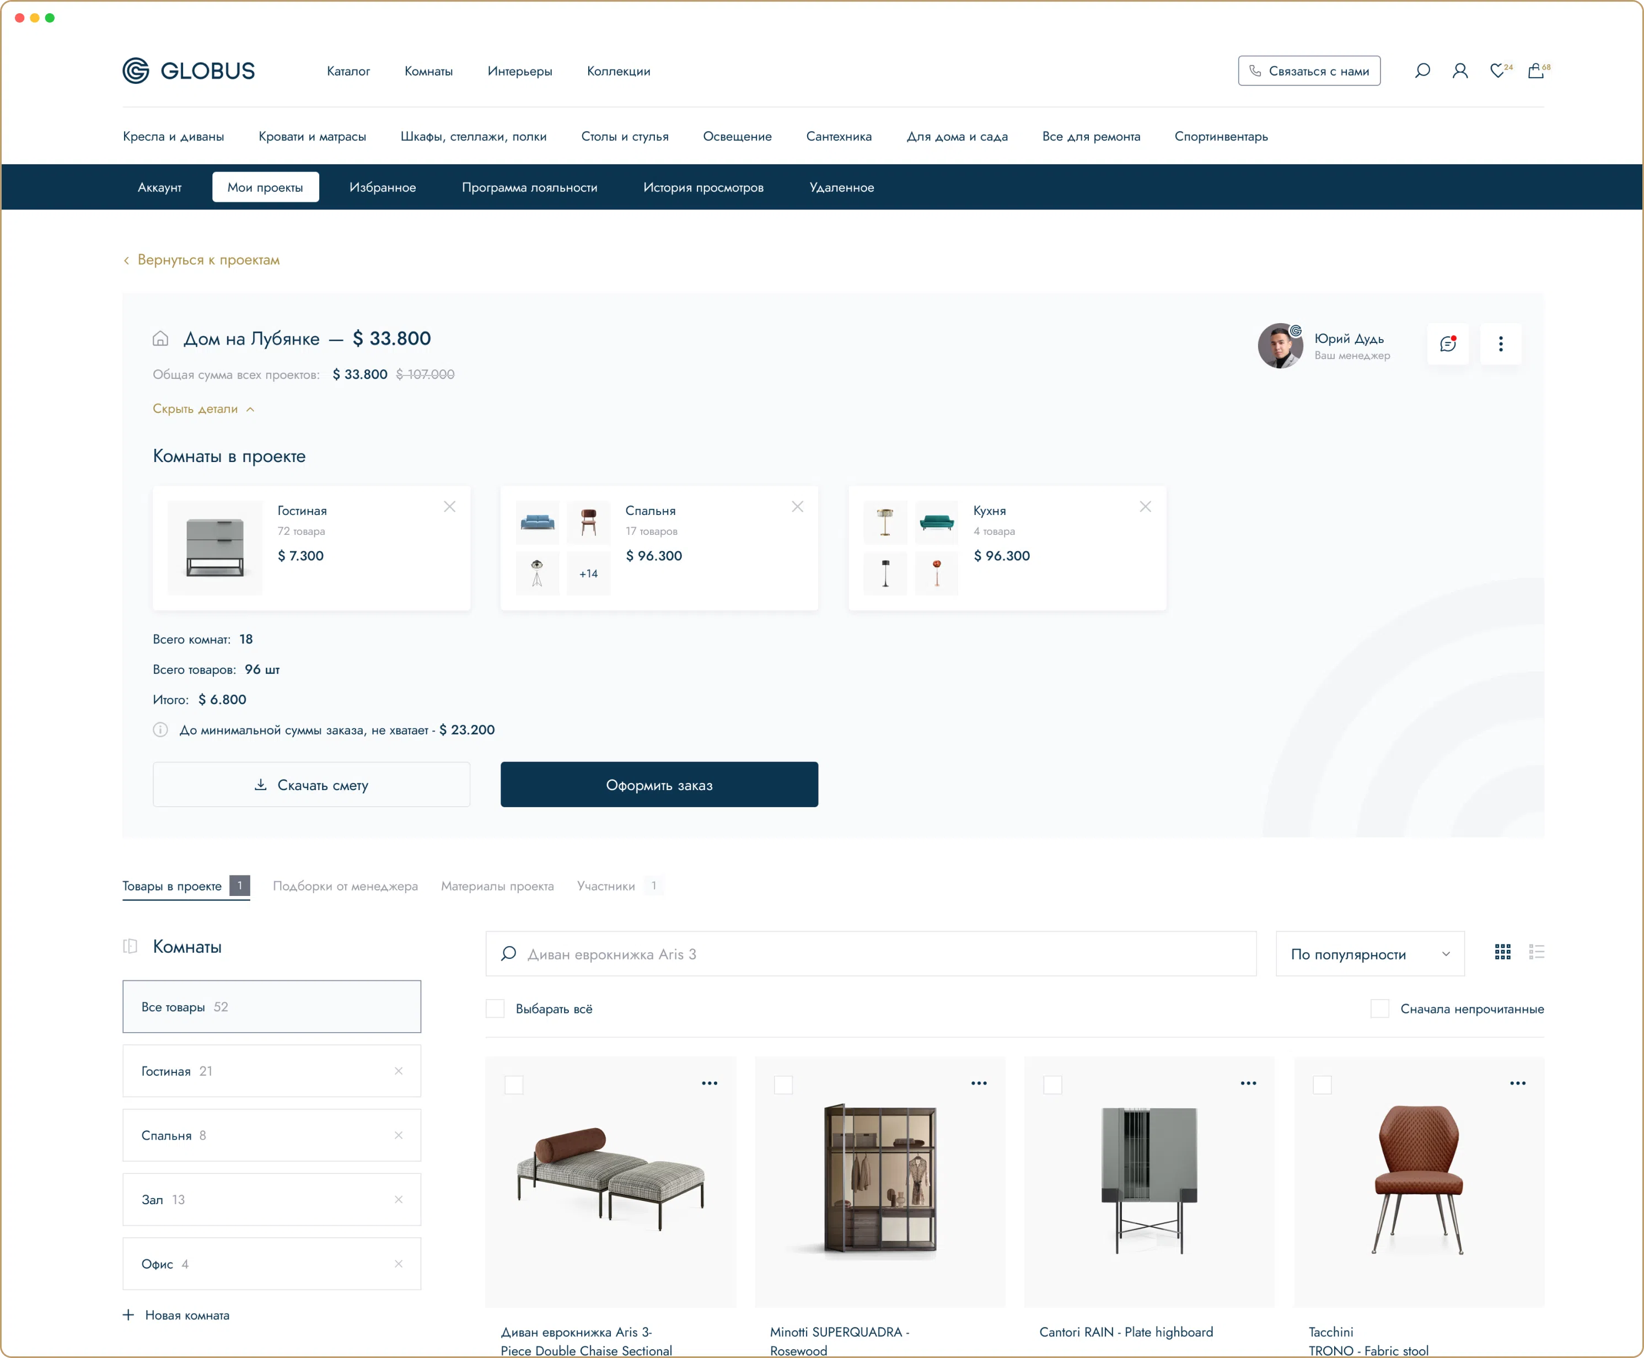Click the Оформить заказ button
Viewport: 1644px width, 1358px height.
pyautogui.click(x=659, y=785)
